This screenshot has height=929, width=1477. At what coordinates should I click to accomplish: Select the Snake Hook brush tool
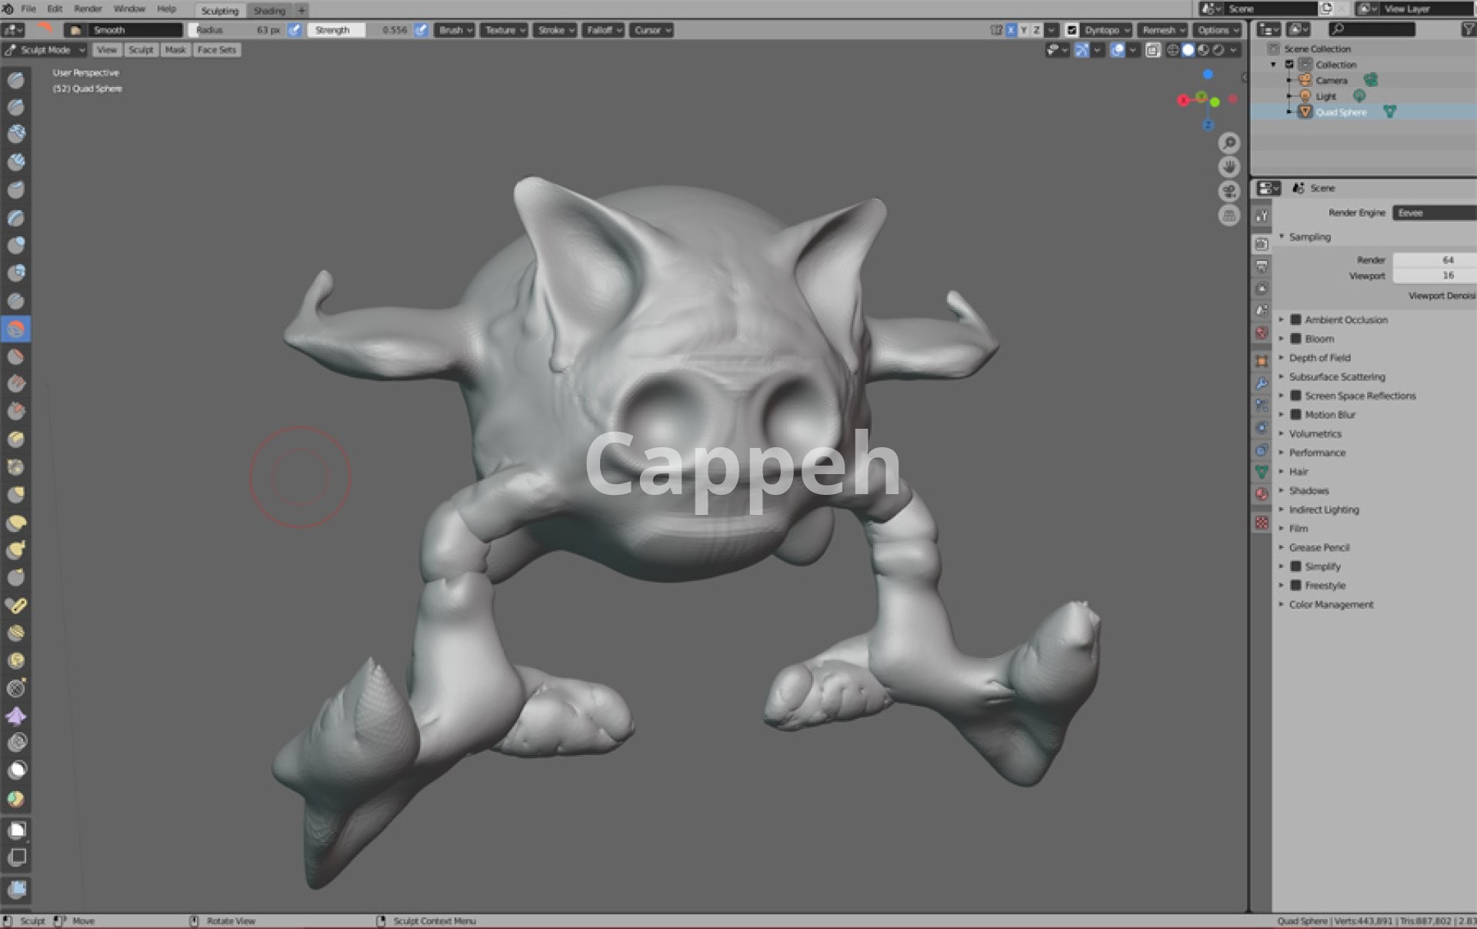[x=16, y=550]
